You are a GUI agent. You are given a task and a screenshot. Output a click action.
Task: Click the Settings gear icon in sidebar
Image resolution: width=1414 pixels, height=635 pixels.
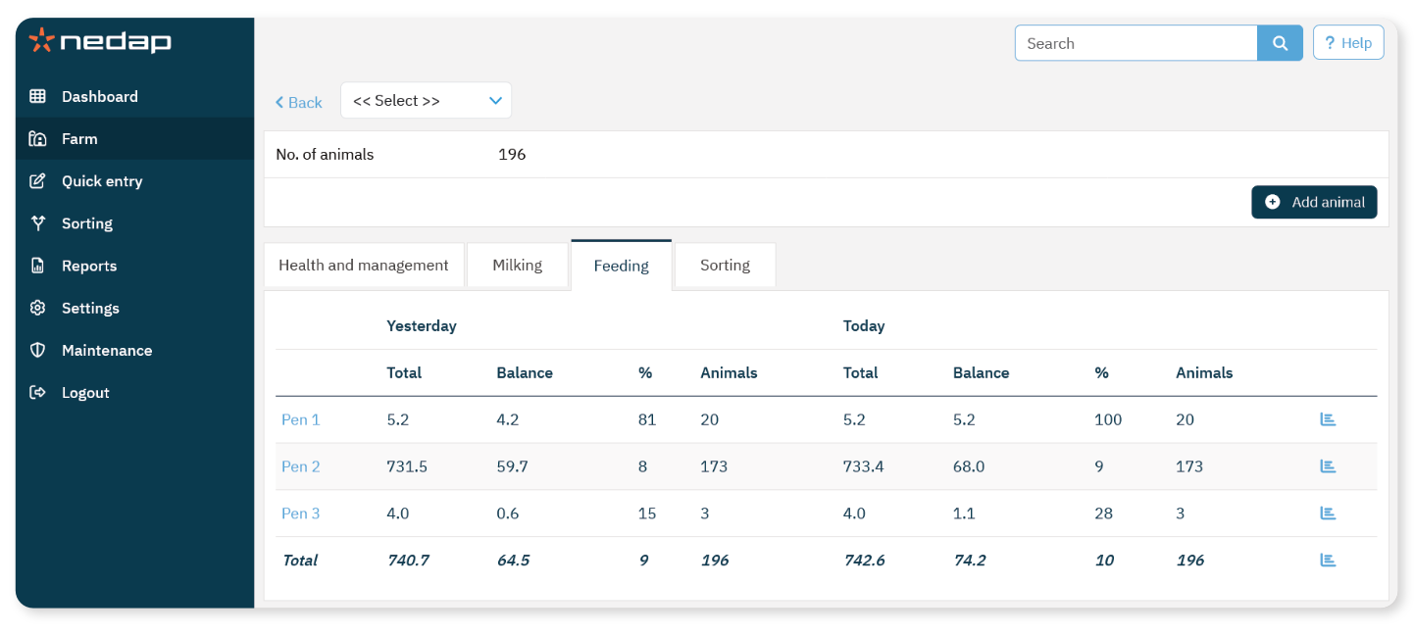38,308
